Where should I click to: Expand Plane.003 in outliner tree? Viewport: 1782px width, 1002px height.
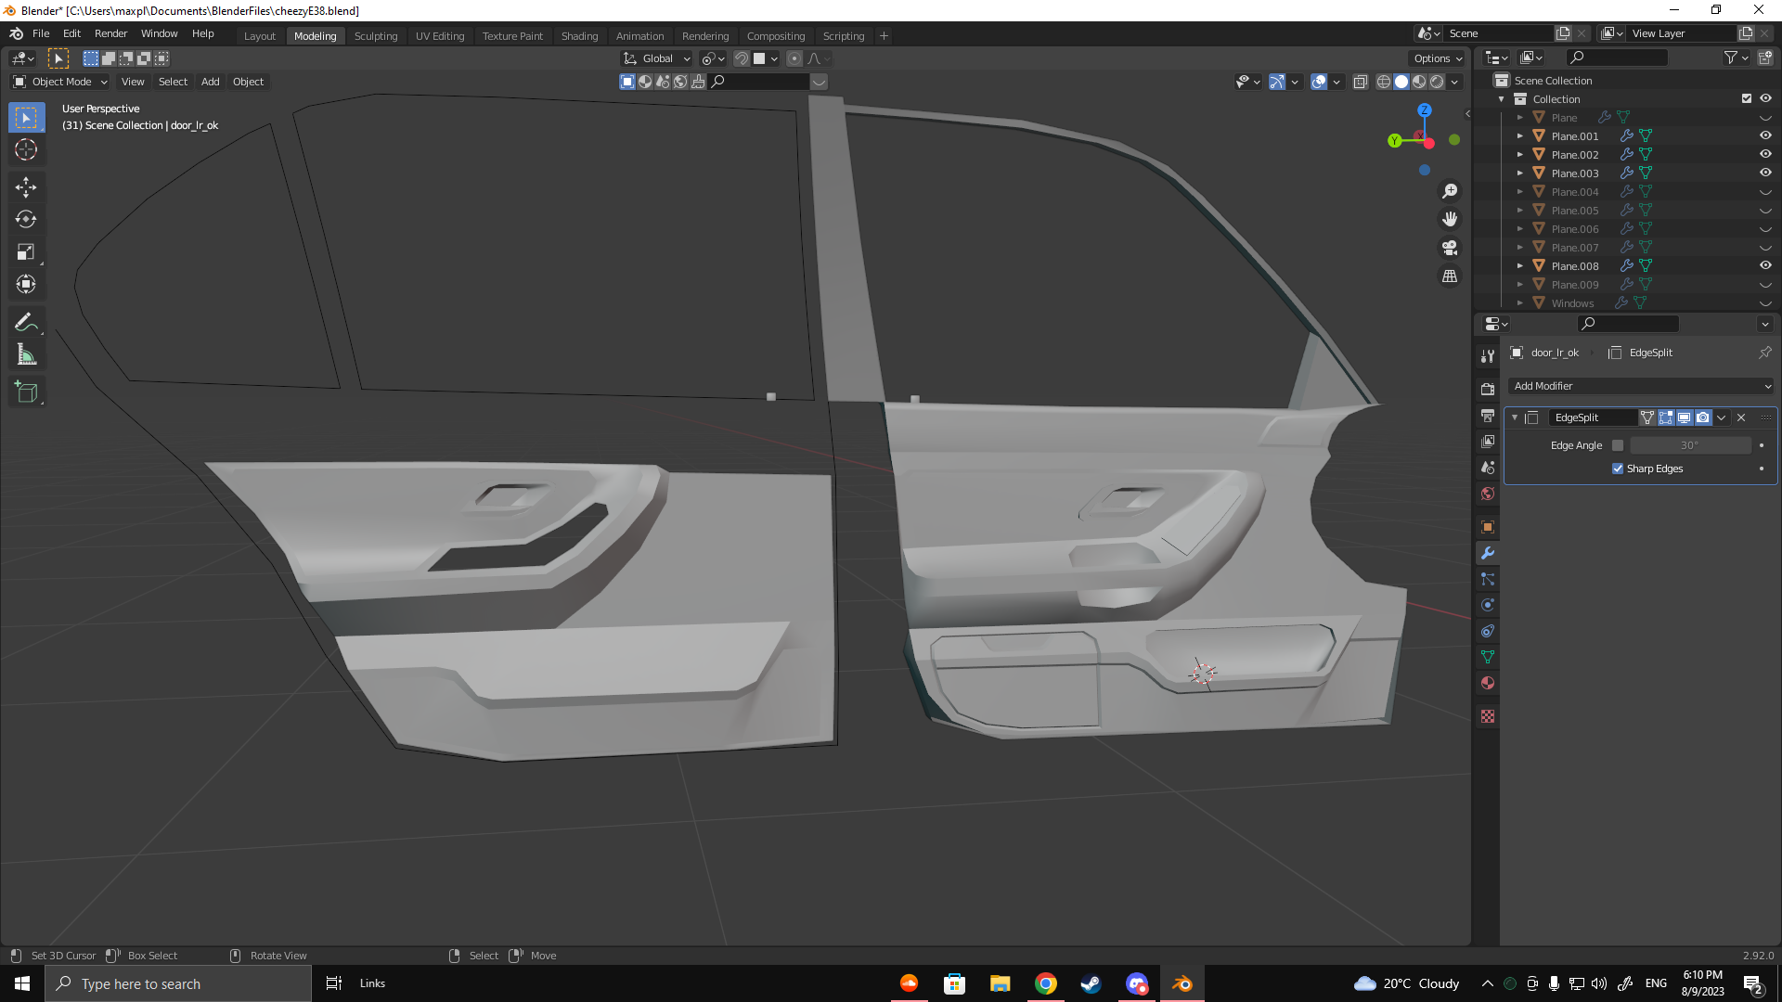1519,173
